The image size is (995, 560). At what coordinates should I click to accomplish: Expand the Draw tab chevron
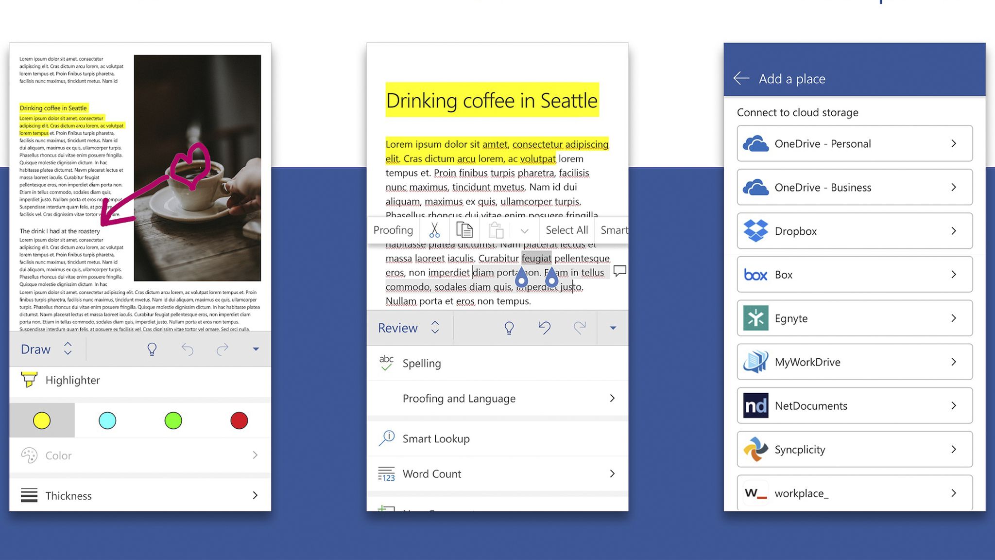68,349
